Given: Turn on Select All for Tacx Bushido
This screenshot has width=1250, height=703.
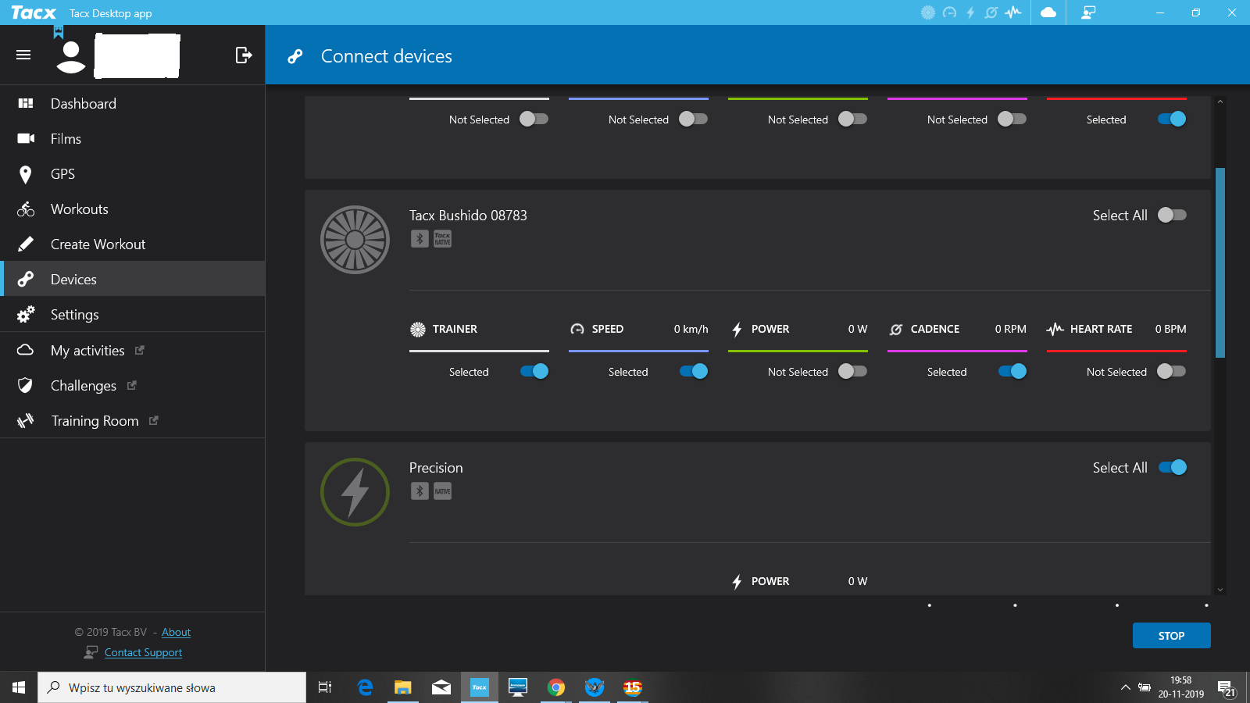Looking at the screenshot, I should [x=1172, y=215].
